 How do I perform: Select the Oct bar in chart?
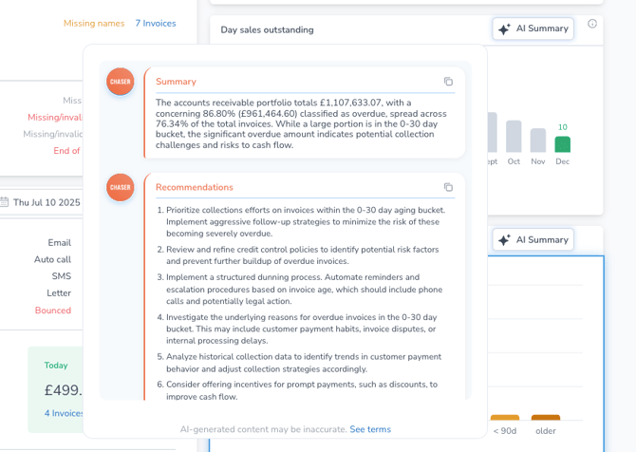514,137
